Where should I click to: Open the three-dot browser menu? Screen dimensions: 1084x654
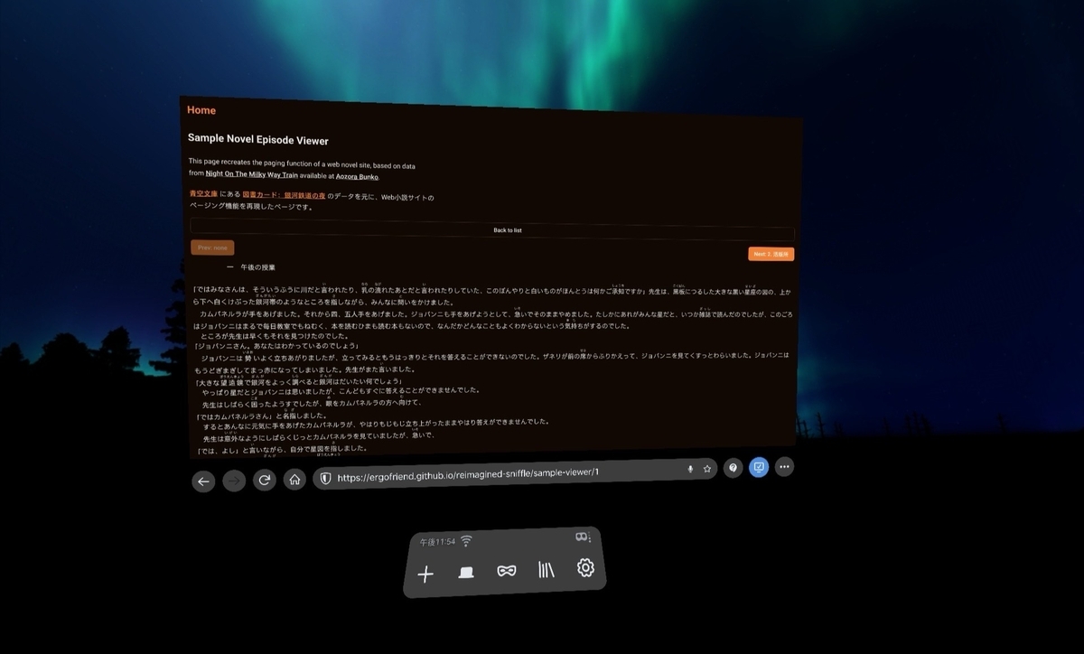pos(784,467)
